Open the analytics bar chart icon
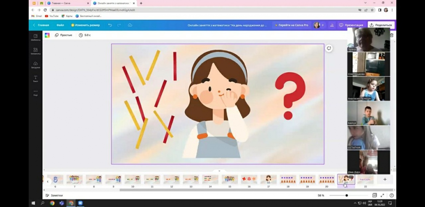This screenshot has height=207, width=425. tap(332, 25)
